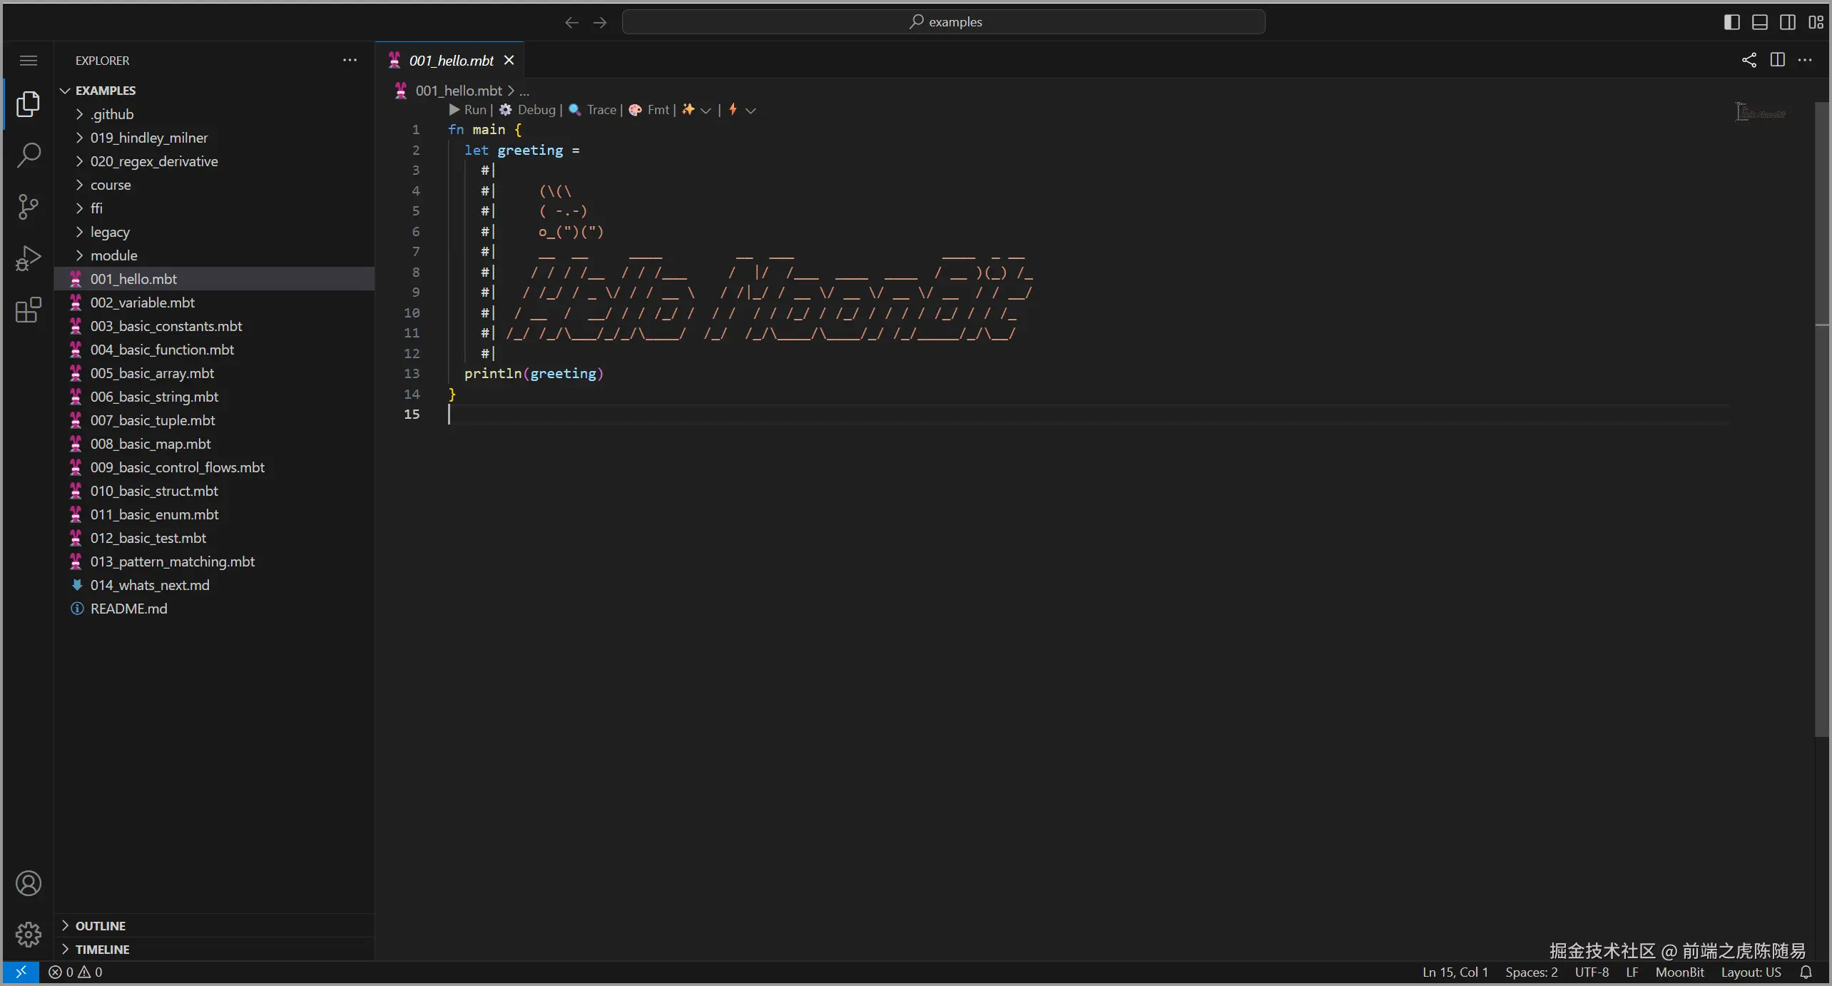The image size is (1832, 986).
Task: Select the 001_hello.mbt editor tab
Action: pos(451,61)
